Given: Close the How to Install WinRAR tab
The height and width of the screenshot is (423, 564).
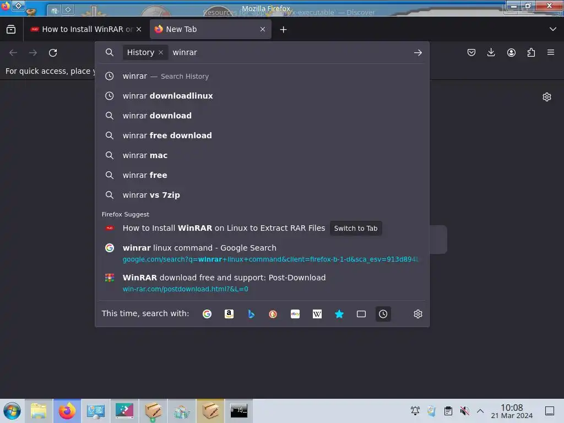Looking at the screenshot, I should (x=139, y=30).
